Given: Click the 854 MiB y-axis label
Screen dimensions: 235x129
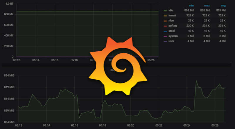Looking at the screenshot, I should coord(9,75).
